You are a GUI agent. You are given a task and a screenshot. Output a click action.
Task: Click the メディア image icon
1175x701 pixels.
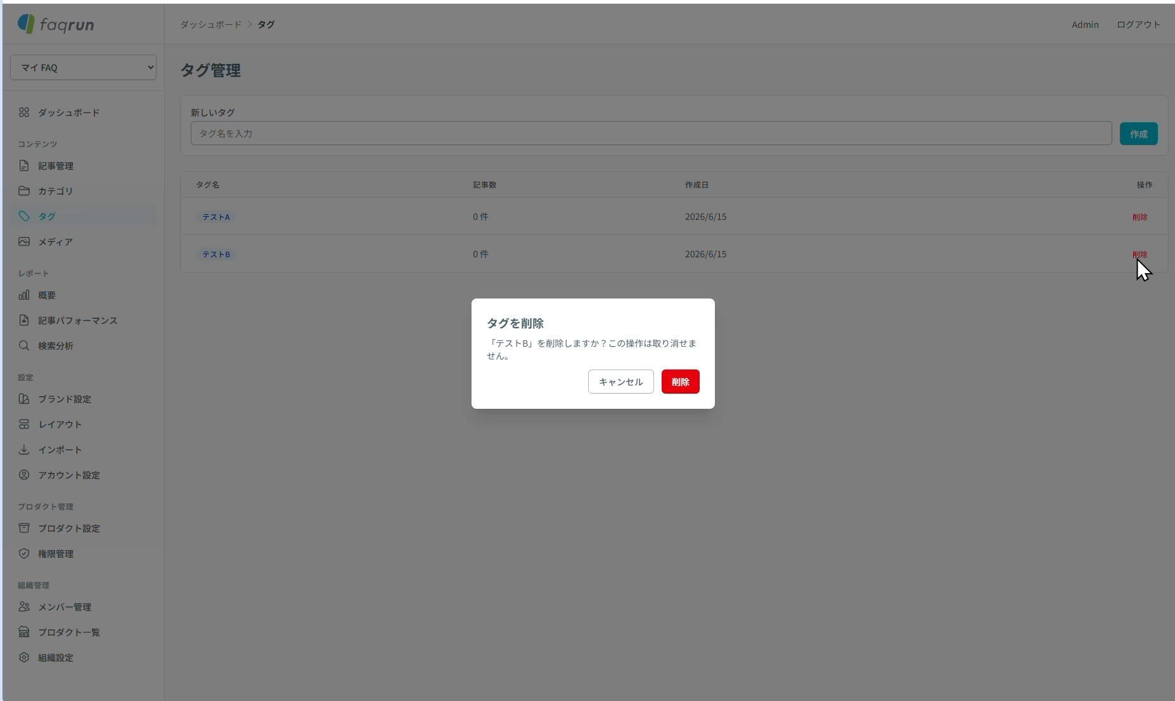tap(24, 241)
